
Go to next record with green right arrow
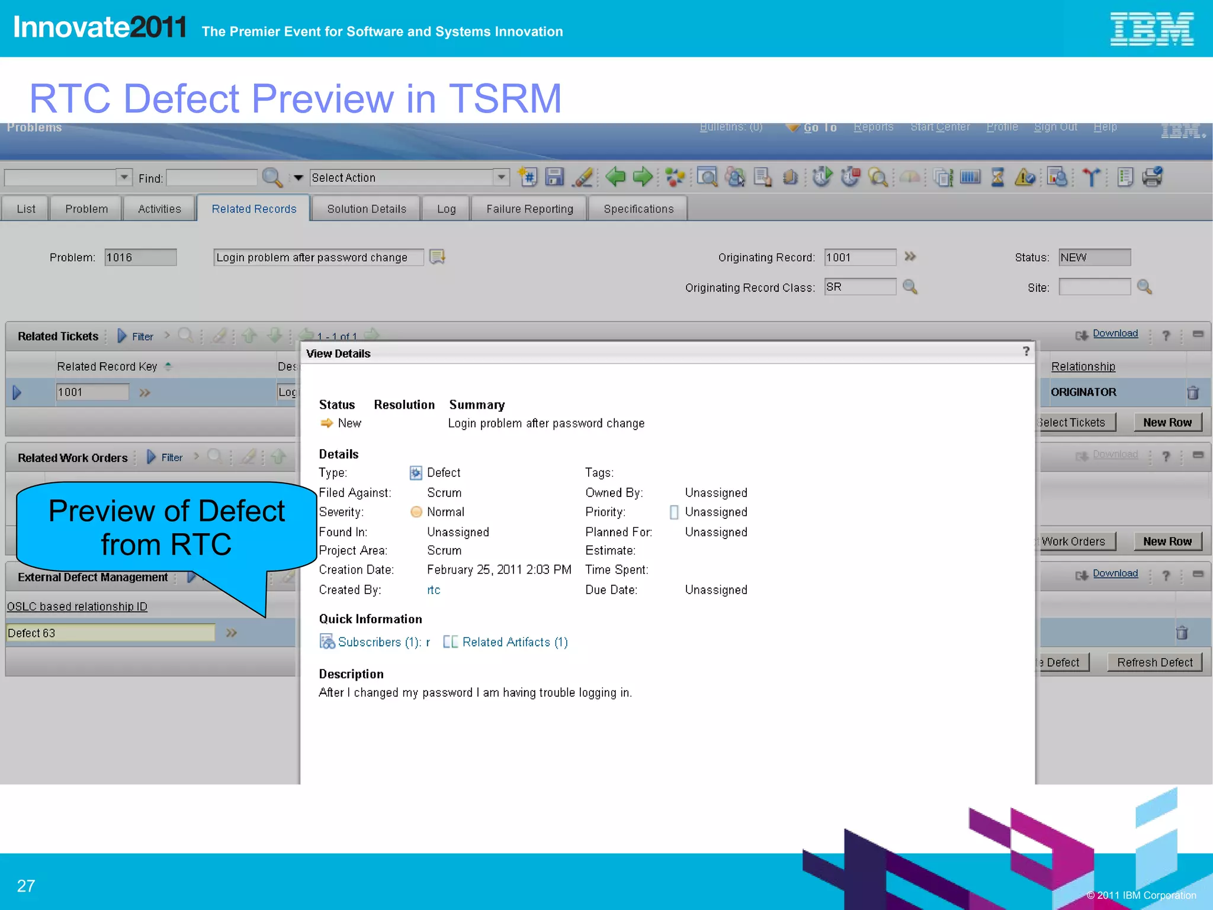643,177
